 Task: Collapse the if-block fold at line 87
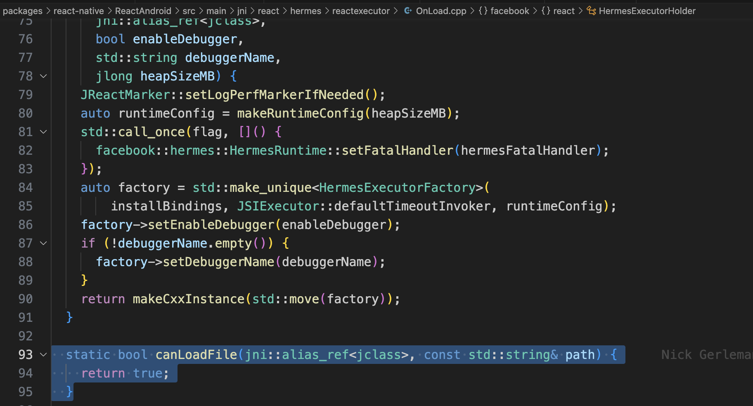43,243
